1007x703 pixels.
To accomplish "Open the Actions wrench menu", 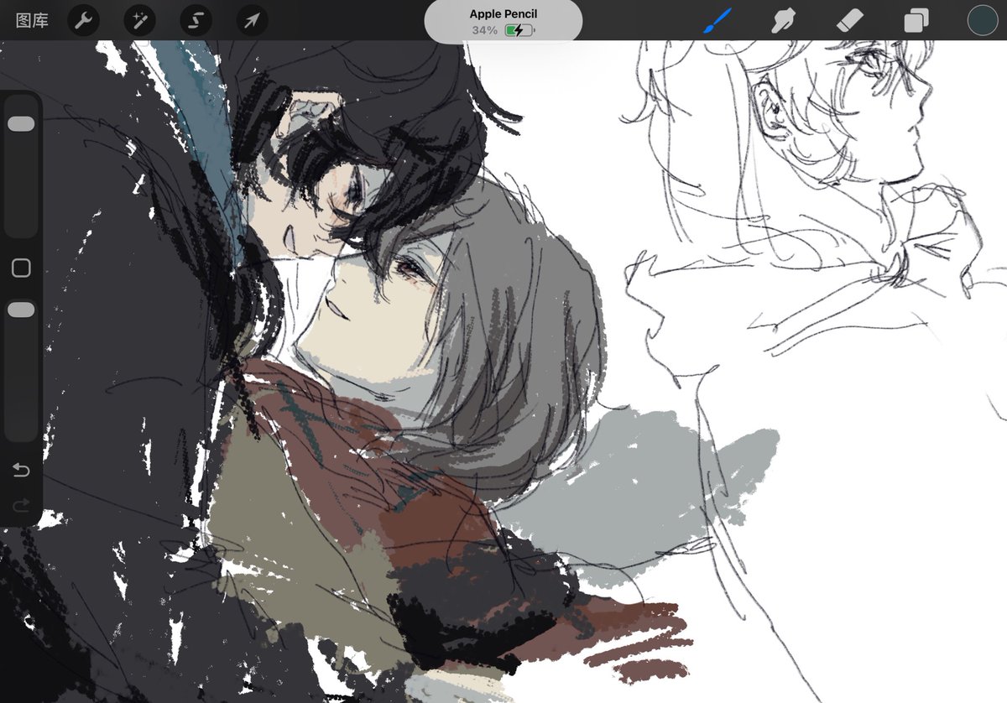I will tap(82, 20).
